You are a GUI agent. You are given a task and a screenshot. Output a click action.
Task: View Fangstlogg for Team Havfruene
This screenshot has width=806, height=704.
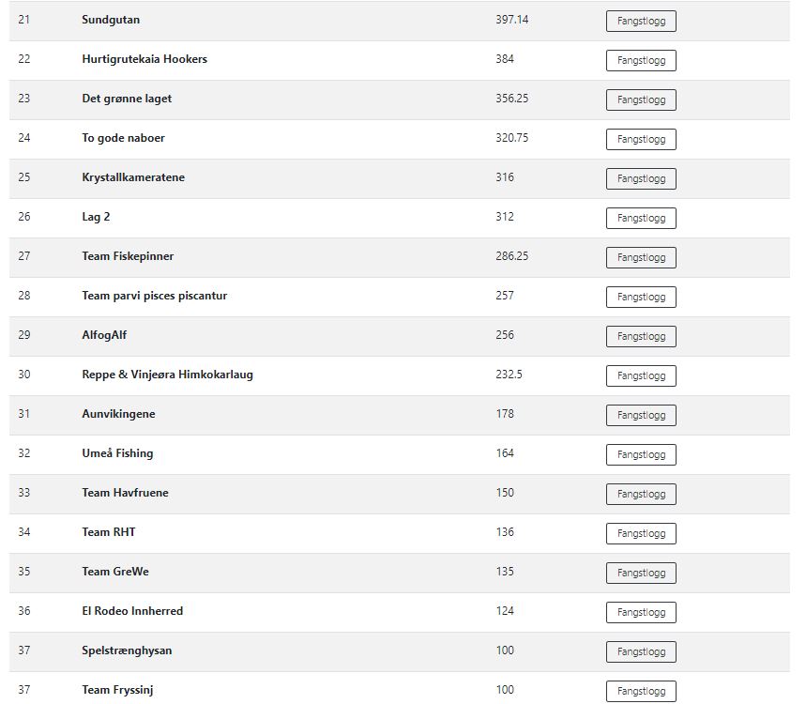pyautogui.click(x=641, y=494)
